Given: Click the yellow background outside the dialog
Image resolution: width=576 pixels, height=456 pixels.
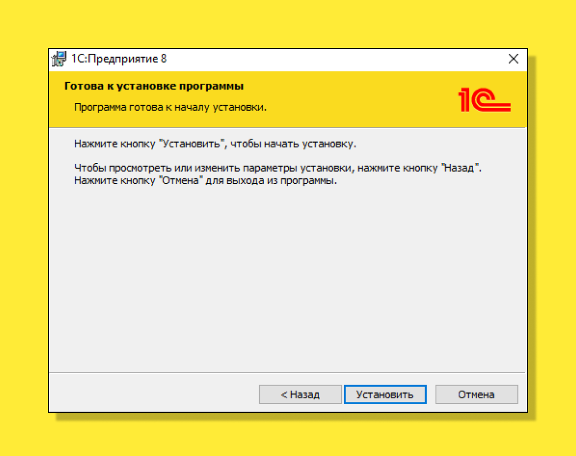Looking at the screenshot, I should (x=287, y=22).
